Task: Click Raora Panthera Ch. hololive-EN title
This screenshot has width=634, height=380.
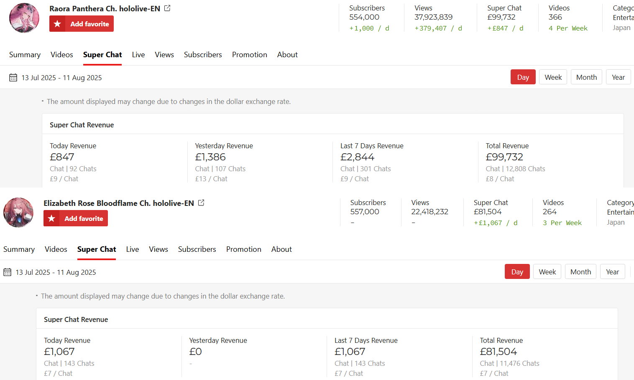Action: (105, 8)
